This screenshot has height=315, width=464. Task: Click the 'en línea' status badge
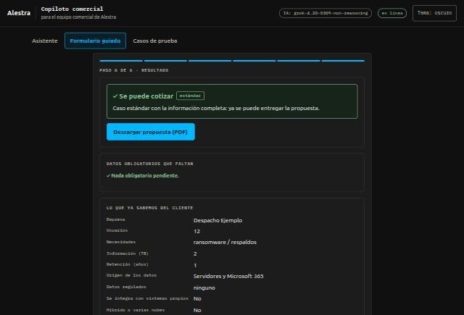coord(392,13)
